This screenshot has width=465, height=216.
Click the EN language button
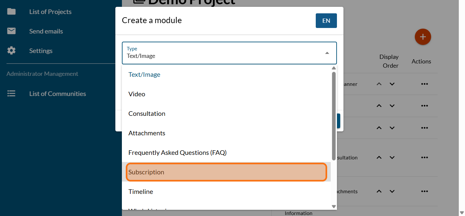coord(326,21)
